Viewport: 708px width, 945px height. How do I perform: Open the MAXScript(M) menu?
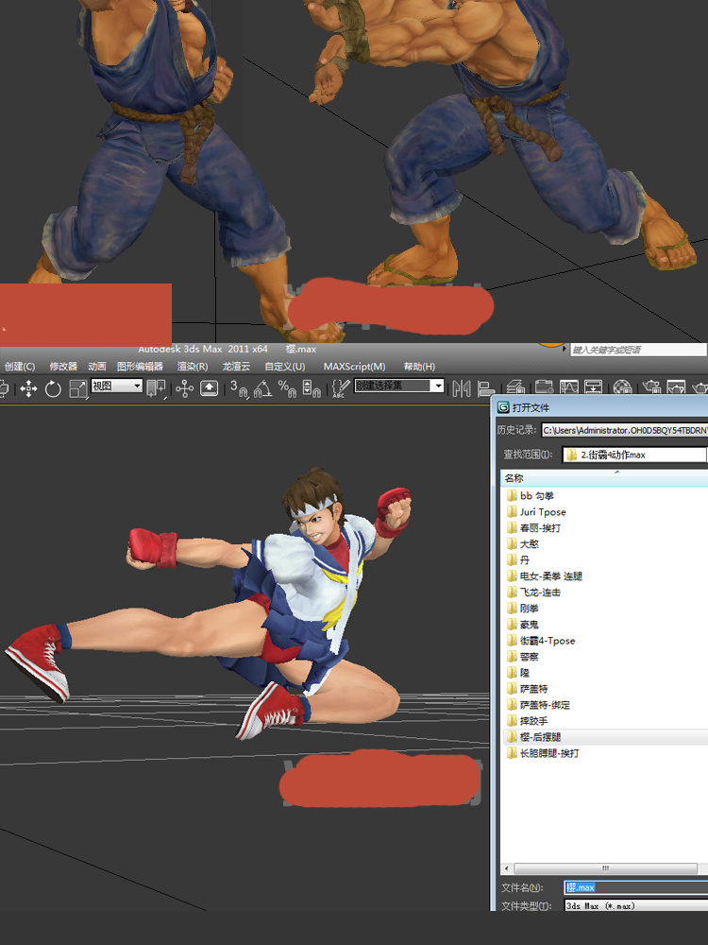pyautogui.click(x=354, y=367)
